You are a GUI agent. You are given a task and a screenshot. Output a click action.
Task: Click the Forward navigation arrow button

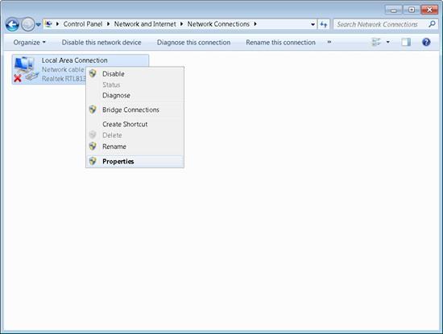point(27,25)
